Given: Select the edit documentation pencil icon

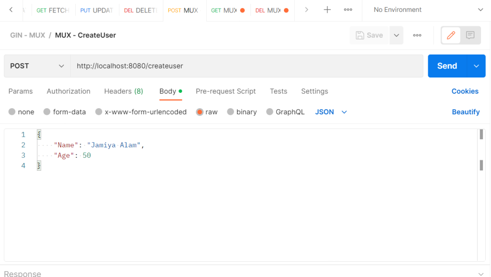Looking at the screenshot, I should pos(450,35).
